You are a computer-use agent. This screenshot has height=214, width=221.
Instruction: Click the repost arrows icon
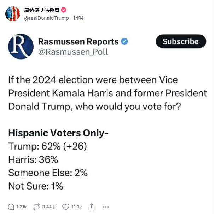coord(36,207)
